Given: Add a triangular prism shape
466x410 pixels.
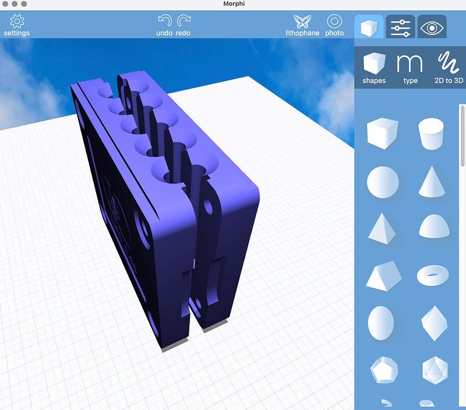Looking at the screenshot, I should pyautogui.click(x=384, y=276).
